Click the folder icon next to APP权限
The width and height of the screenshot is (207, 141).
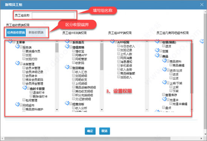(112, 41)
